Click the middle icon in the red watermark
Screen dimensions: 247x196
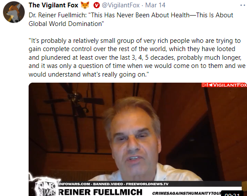(207, 85)
